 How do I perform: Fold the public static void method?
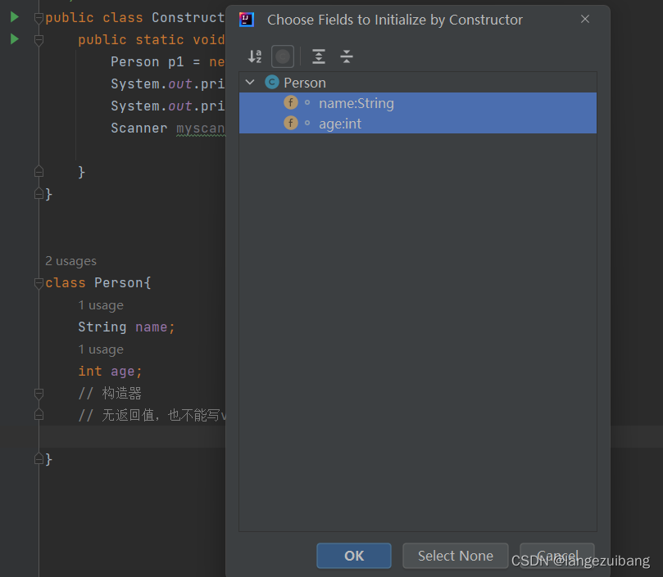[39, 40]
